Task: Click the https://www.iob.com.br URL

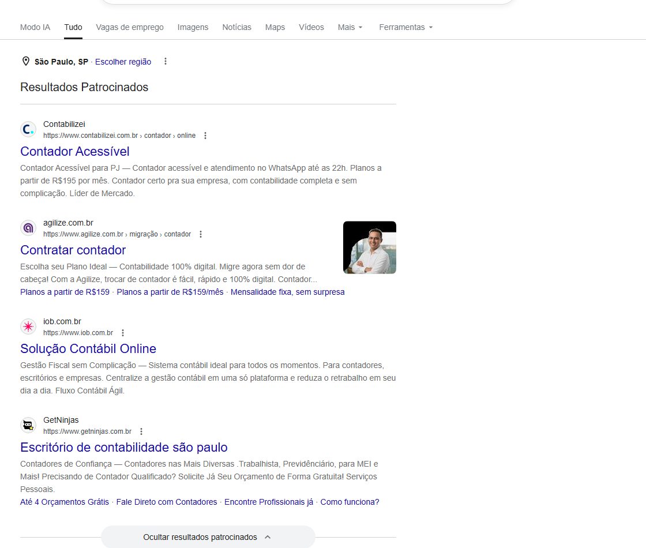Action: (x=78, y=332)
